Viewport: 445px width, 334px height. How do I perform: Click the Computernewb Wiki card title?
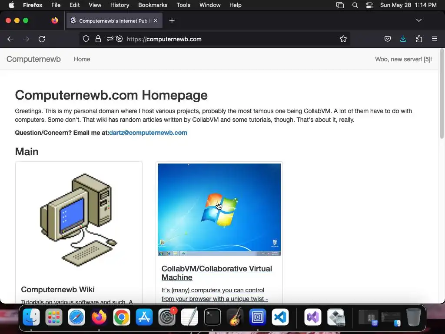pos(58,289)
